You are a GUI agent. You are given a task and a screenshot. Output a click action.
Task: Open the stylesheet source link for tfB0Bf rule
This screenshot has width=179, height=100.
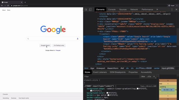point(148,86)
